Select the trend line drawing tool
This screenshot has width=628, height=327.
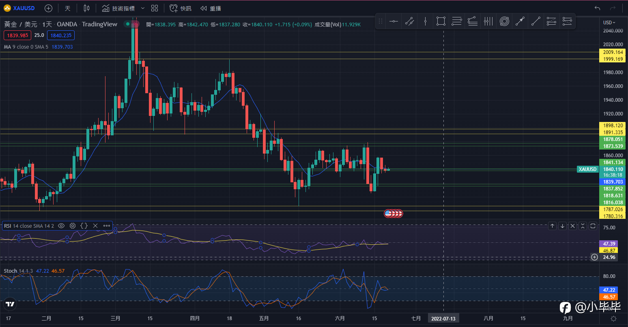536,21
